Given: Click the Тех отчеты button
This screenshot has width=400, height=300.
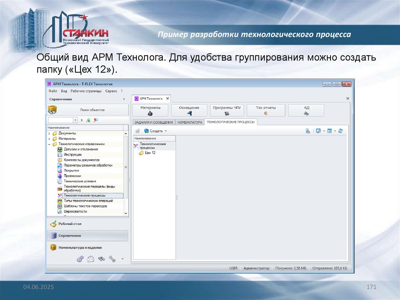Looking at the screenshot, I should [266, 110].
